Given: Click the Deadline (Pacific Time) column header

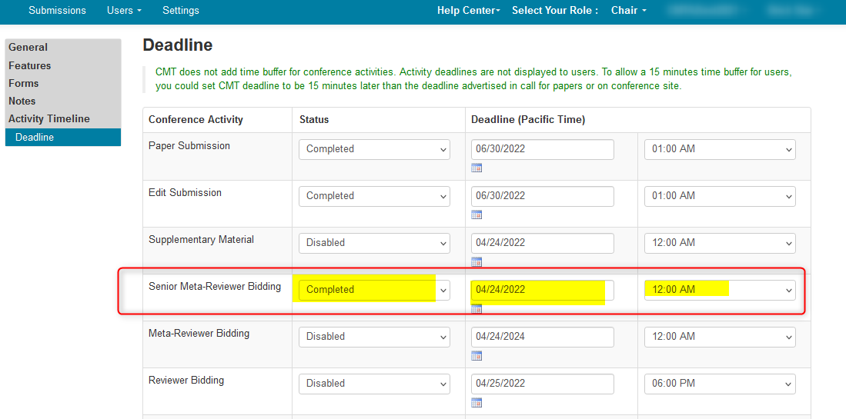Looking at the screenshot, I should click(528, 120).
